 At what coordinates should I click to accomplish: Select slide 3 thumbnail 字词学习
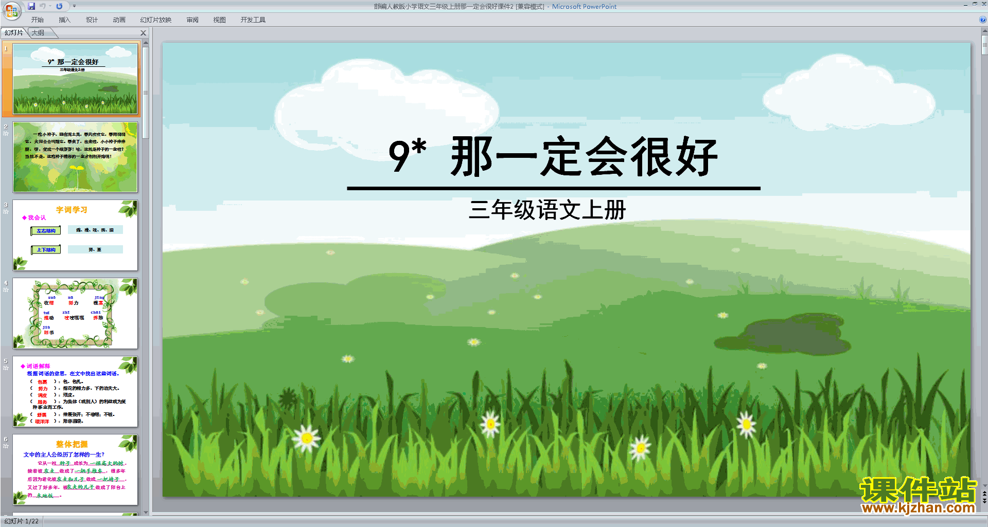click(x=75, y=235)
